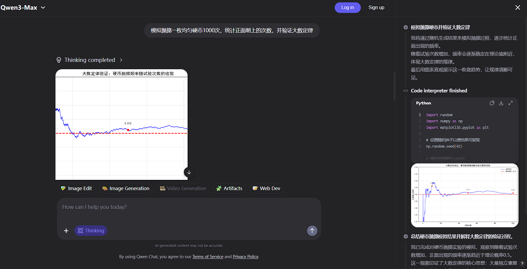Click the plus attachment icon
This screenshot has width=527, height=269.
66,230
